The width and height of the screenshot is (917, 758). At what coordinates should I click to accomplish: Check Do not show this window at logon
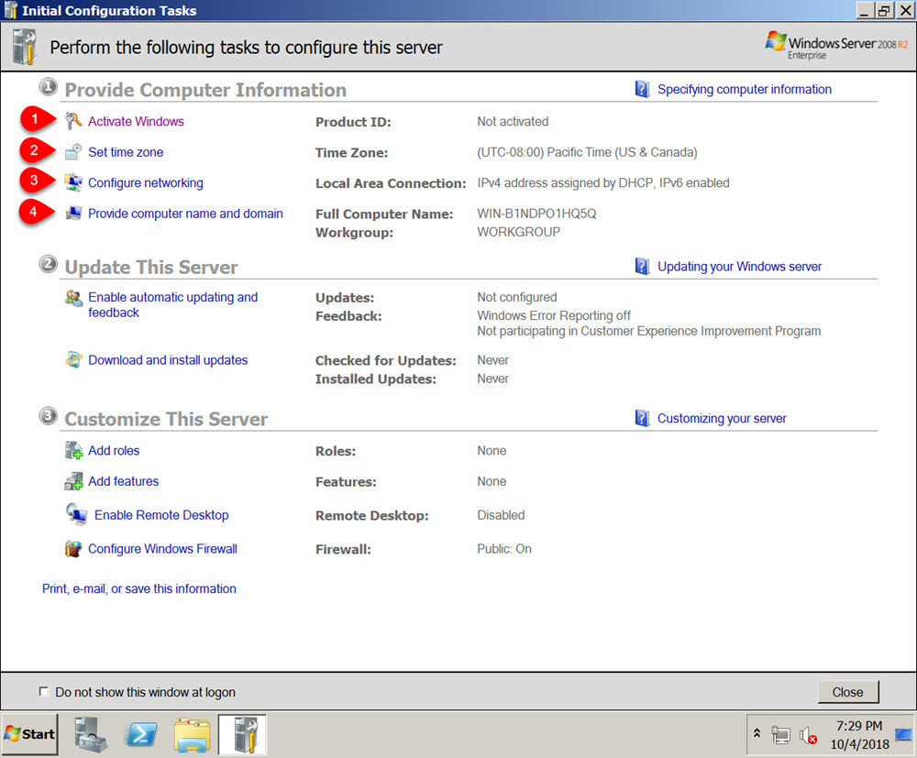[43, 692]
